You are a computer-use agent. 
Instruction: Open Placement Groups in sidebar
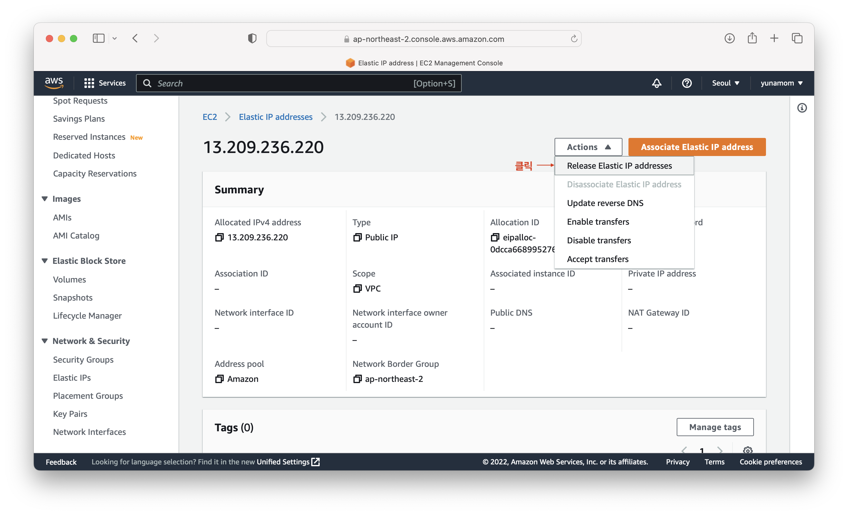coord(88,396)
